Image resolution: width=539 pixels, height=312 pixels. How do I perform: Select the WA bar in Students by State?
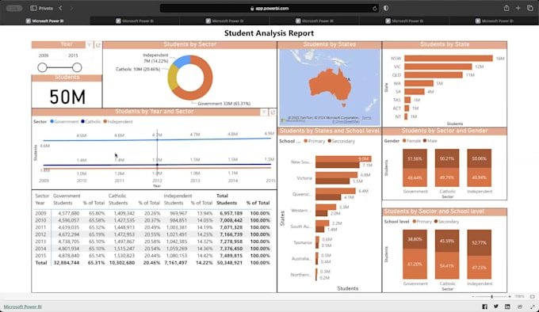point(419,83)
